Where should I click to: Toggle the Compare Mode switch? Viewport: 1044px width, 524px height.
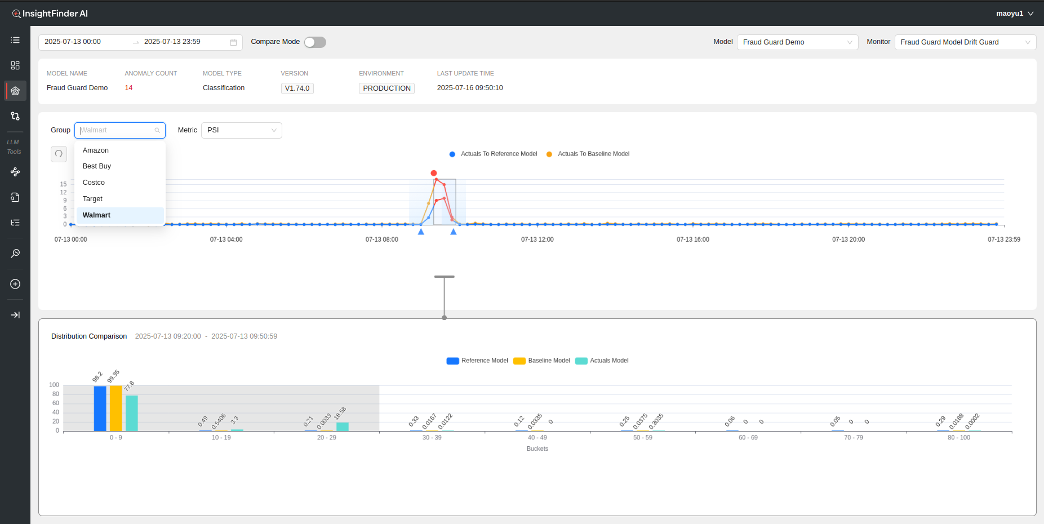[315, 42]
